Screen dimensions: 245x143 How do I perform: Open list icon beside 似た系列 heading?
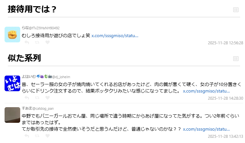pyautogui.click(x=236, y=59)
